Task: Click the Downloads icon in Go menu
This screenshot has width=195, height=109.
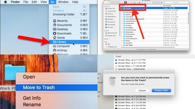Action: [55, 33]
